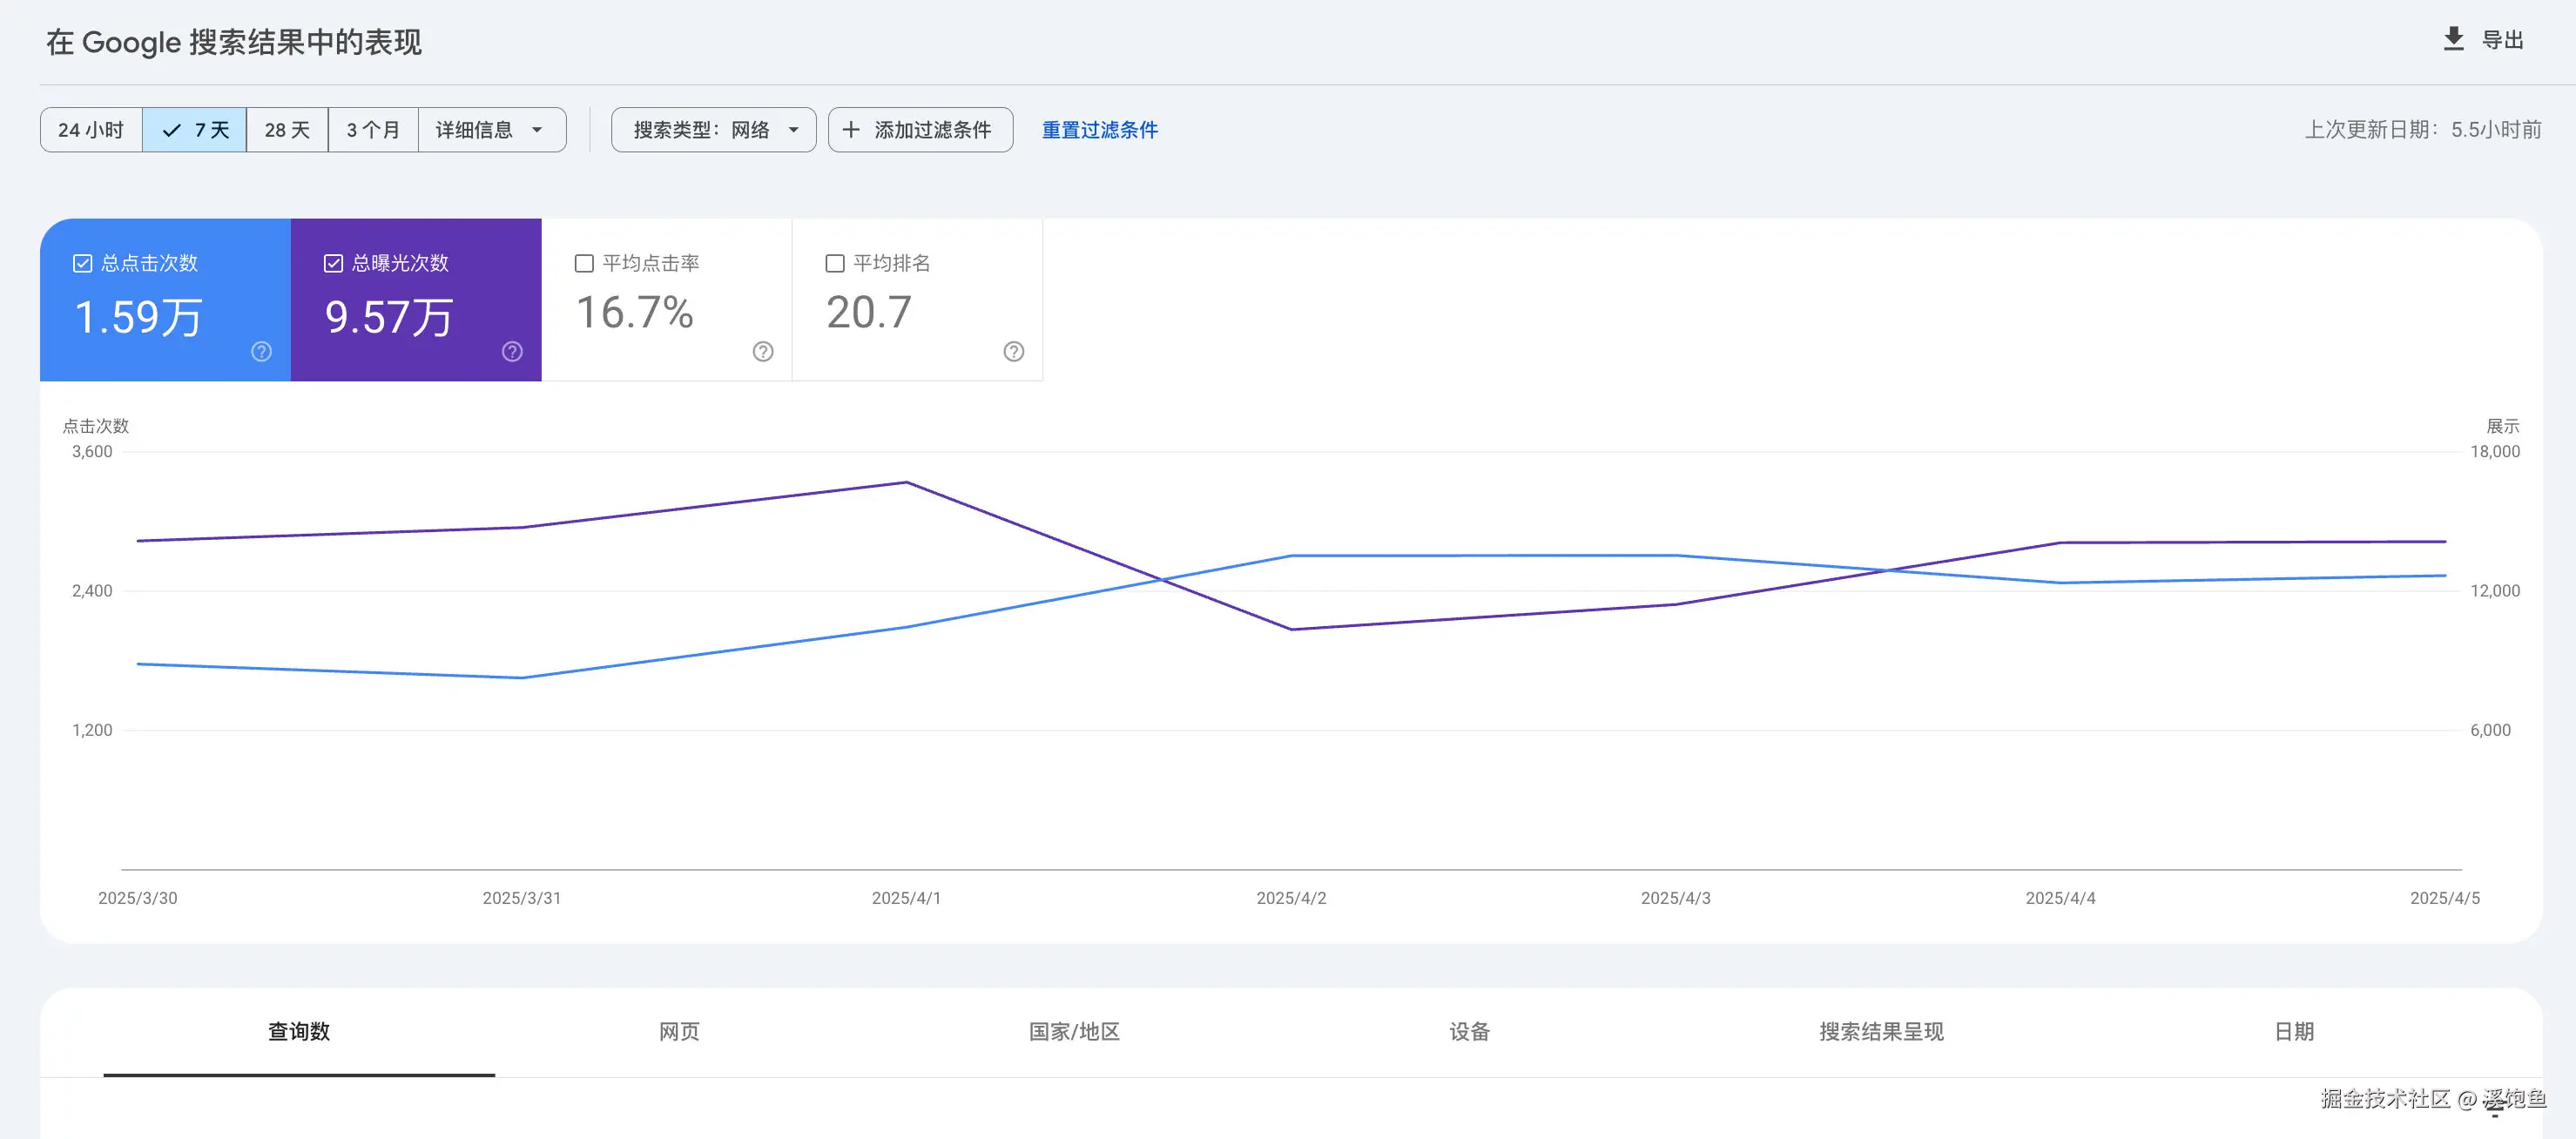The image size is (2576, 1139).
Task: Switch to the 网页 tab
Action: point(679,1031)
